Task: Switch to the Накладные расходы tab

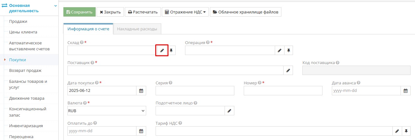Action: (x=137, y=29)
